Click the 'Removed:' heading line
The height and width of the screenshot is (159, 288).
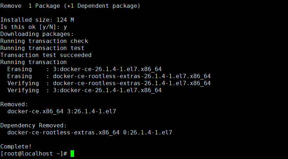tap(14, 104)
